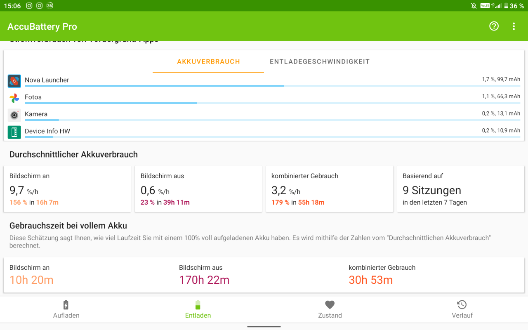Tap the Zustand heart icon
The image size is (528, 330).
pos(330,305)
